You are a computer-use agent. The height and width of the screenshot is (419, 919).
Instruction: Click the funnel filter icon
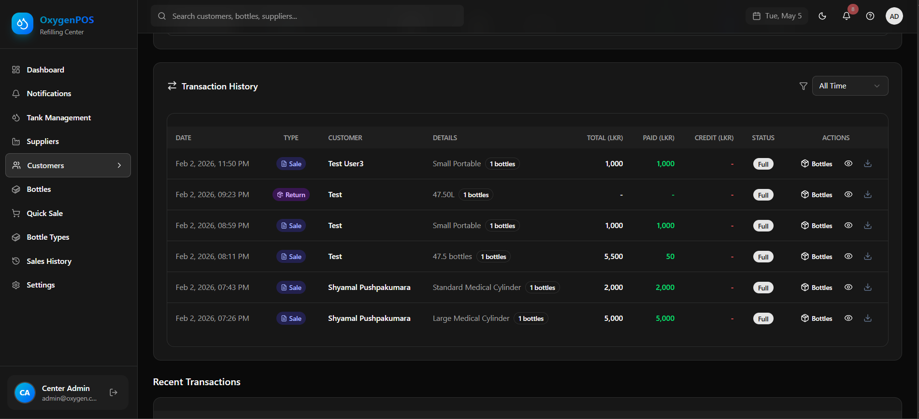pyautogui.click(x=804, y=86)
